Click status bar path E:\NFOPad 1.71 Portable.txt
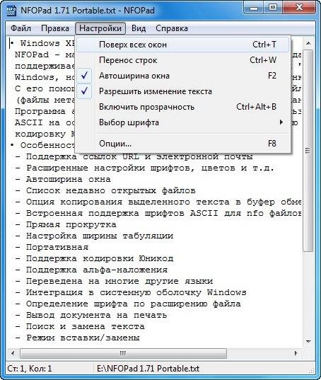Viewport: 321px width, 380px height. pyautogui.click(x=148, y=369)
